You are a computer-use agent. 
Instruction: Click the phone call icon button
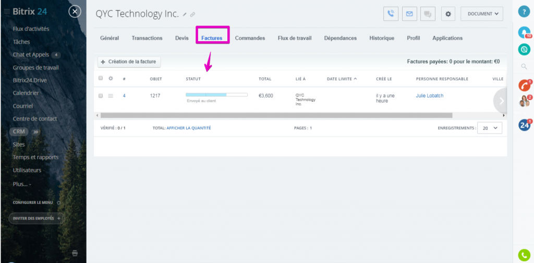[391, 14]
